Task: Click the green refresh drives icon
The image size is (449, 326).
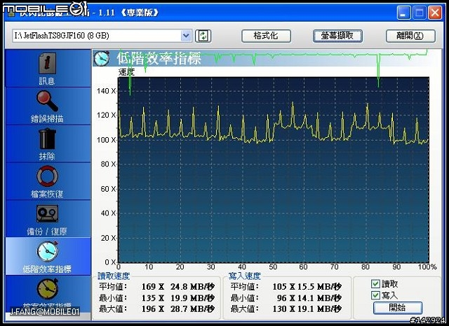Action: pos(203,36)
